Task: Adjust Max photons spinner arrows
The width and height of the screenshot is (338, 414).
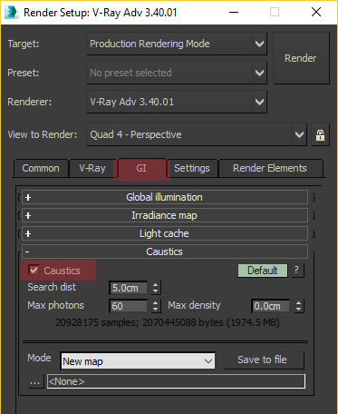Action: click(155, 306)
